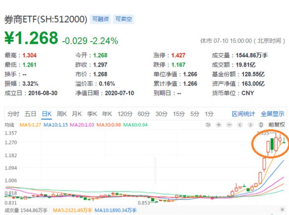
Task: Zoom out the chart with minus icon
Action: coord(229,125)
